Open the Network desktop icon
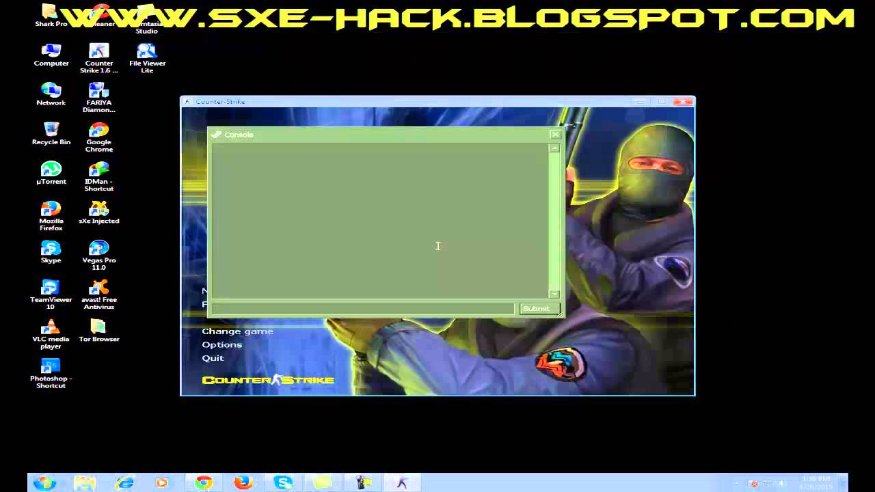Screen dimensions: 875x492 [x=51, y=94]
